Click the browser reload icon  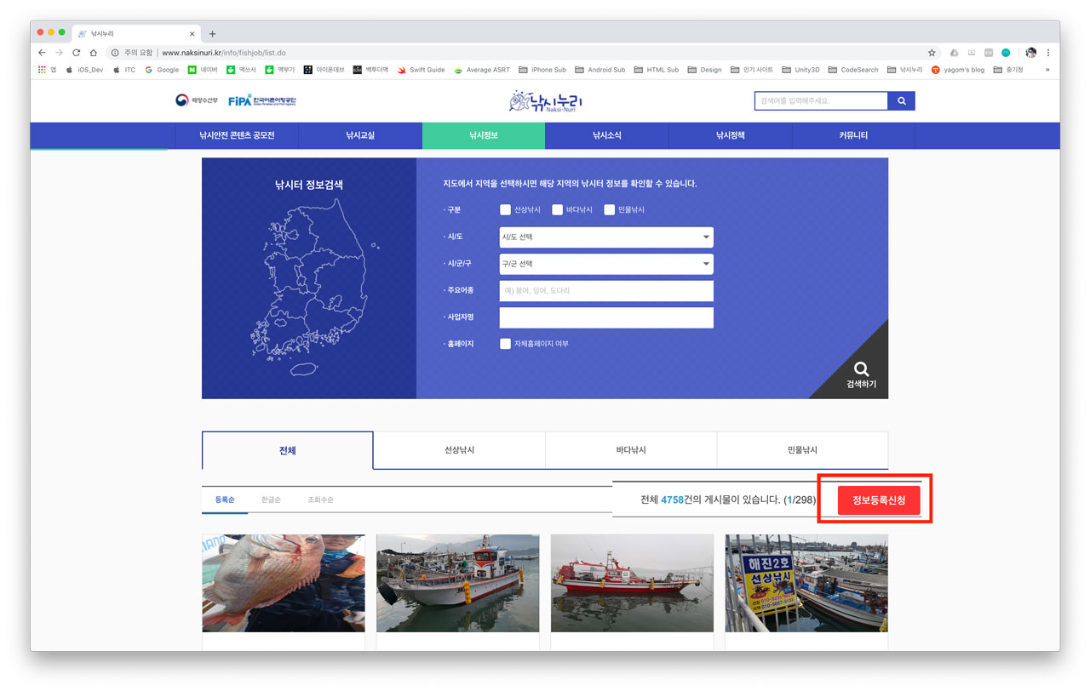tap(77, 53)
